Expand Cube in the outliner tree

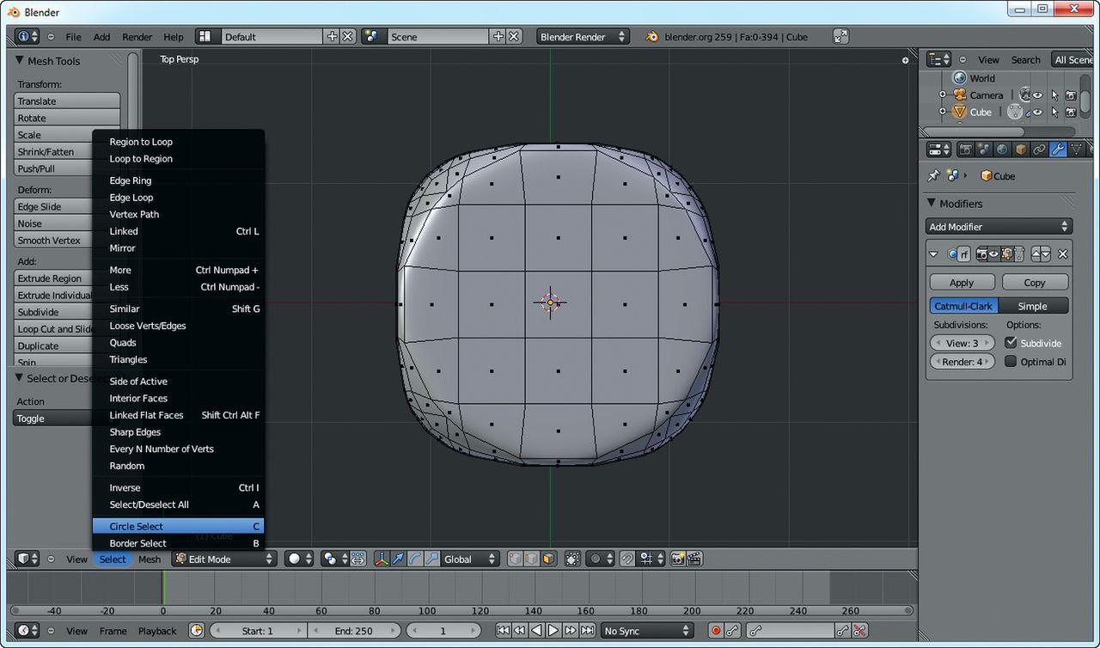click(943, 112)
